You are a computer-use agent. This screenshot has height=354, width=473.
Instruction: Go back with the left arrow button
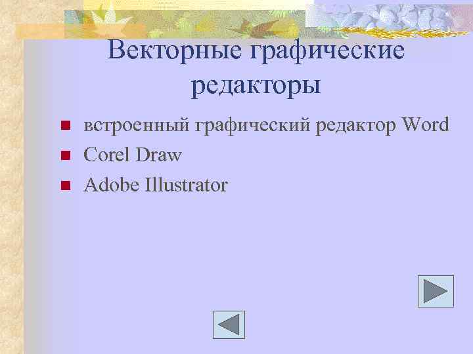click(229, 324)
